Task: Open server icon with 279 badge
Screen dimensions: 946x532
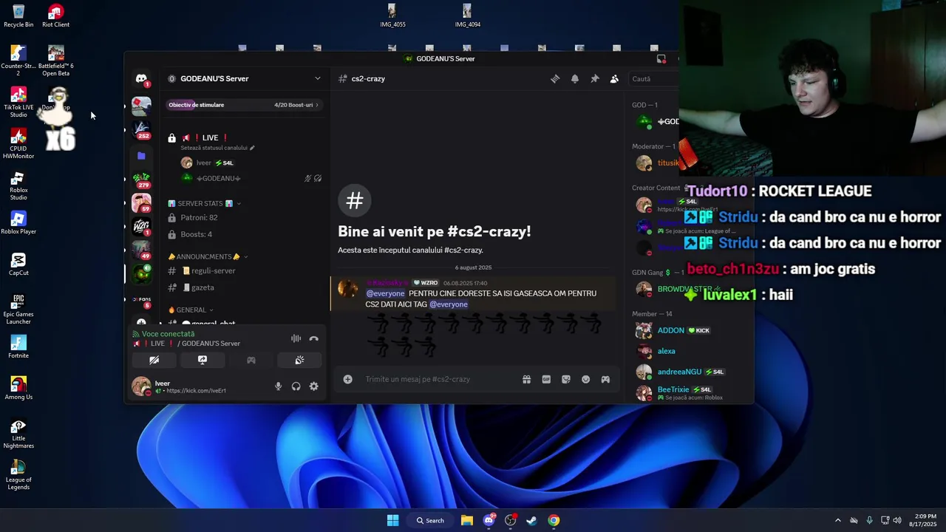Action: click(141, 179)
